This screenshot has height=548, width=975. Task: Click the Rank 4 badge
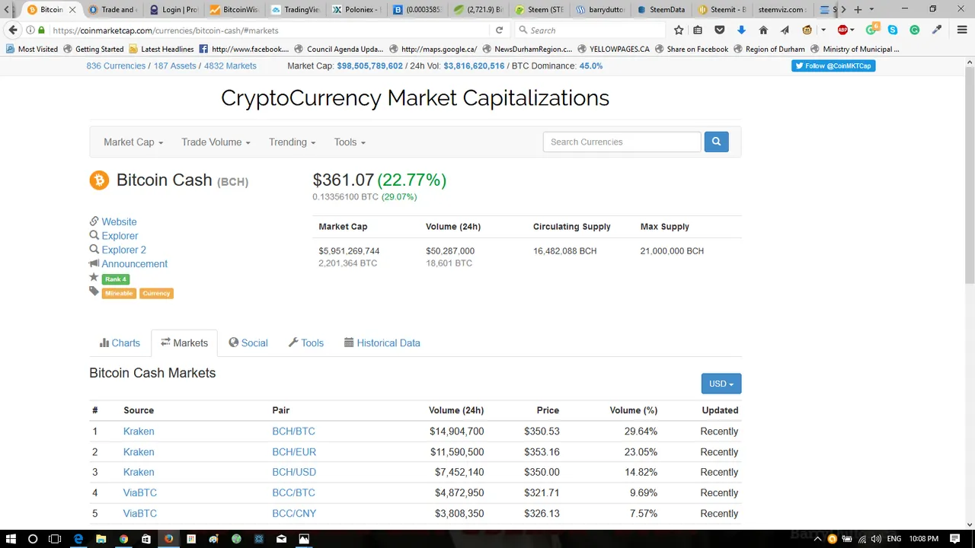click(x=116, y=279)
